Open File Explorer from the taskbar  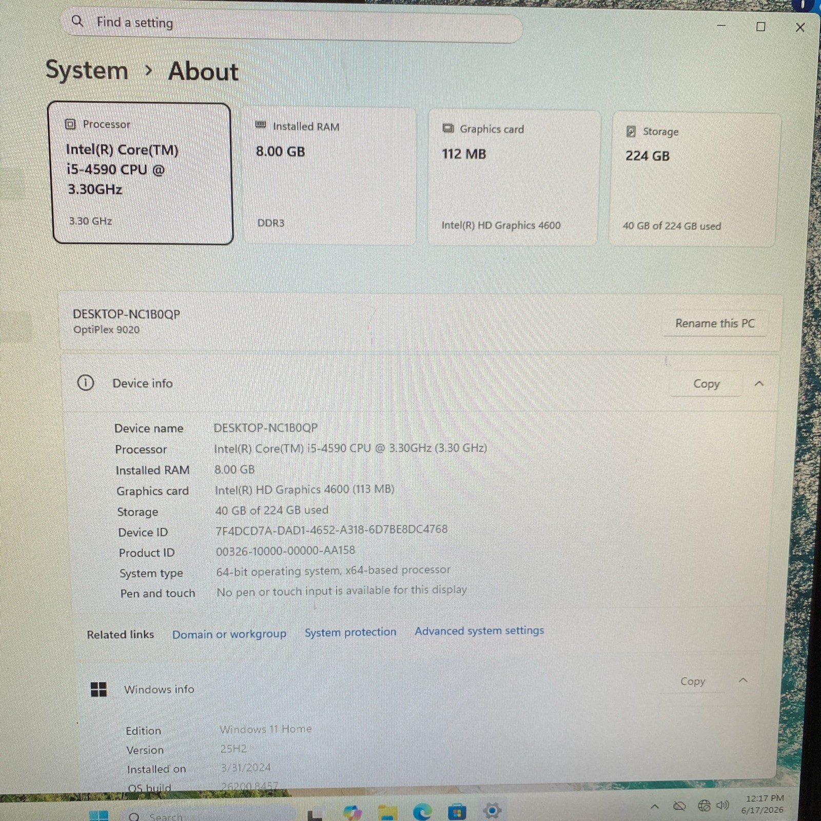click(x=387, y=812)
